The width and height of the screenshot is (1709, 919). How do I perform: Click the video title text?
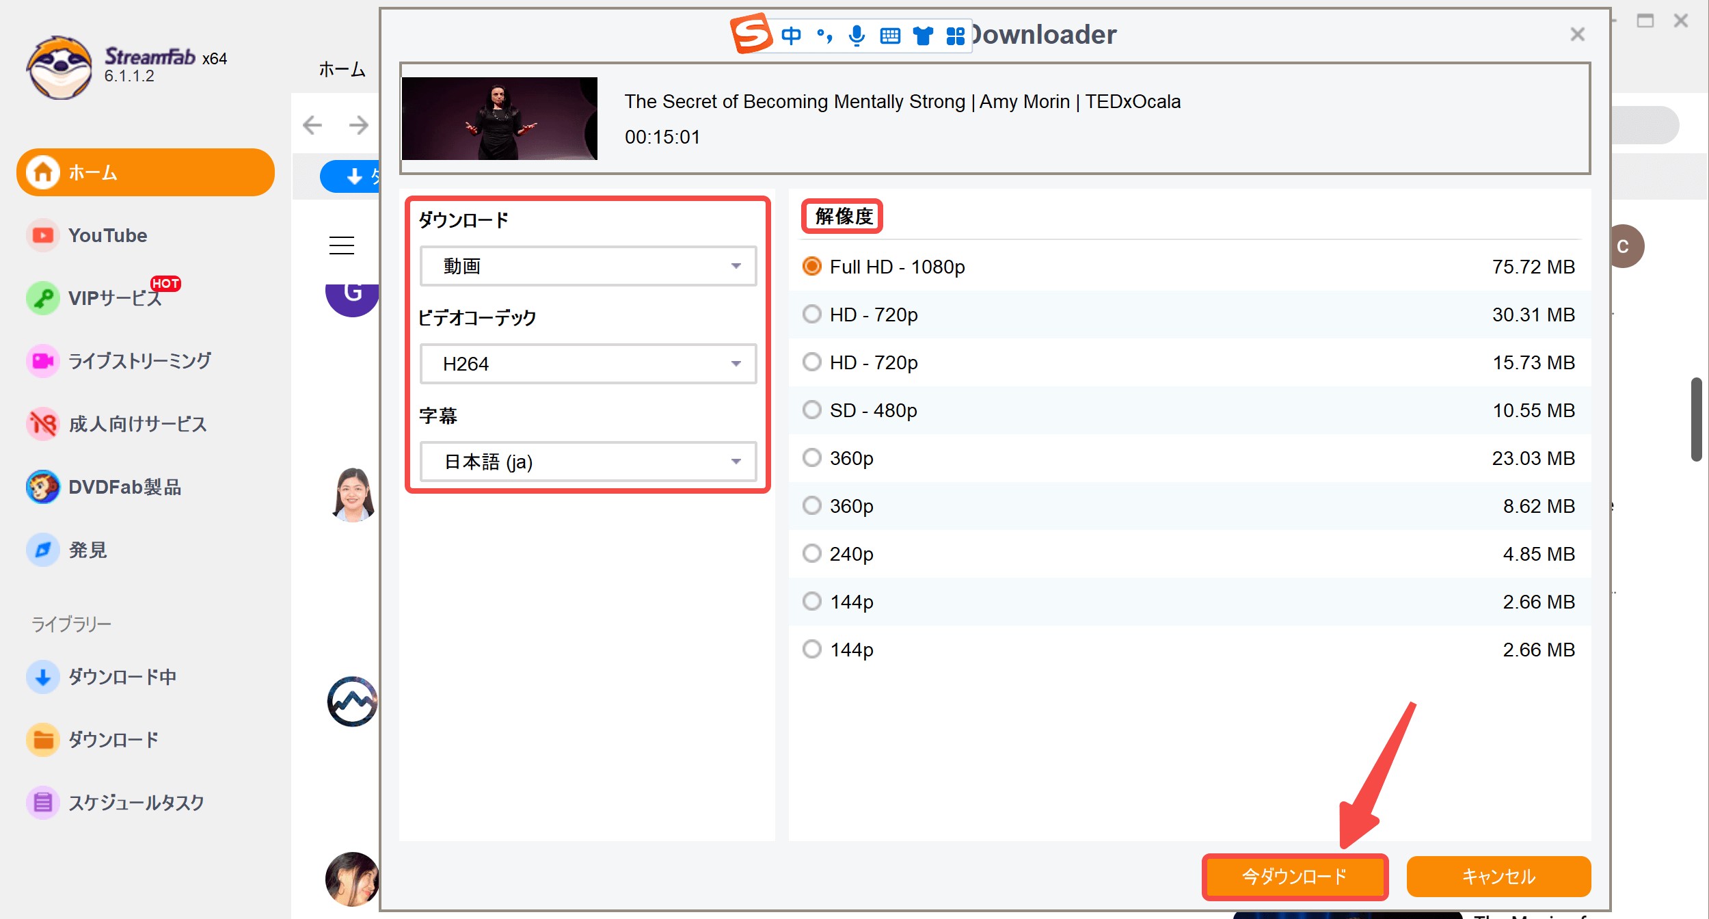click(x=902, y=101)
